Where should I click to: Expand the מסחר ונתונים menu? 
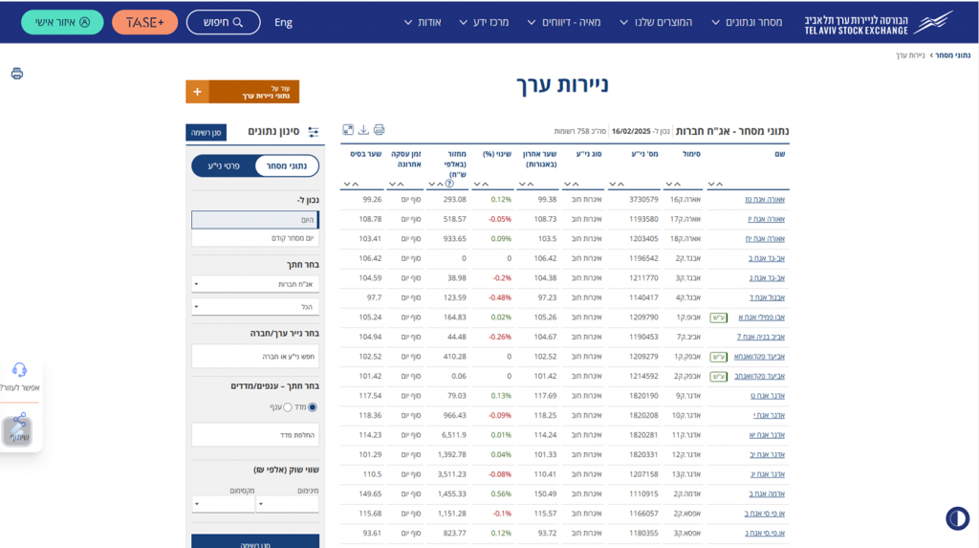(747, 23)
